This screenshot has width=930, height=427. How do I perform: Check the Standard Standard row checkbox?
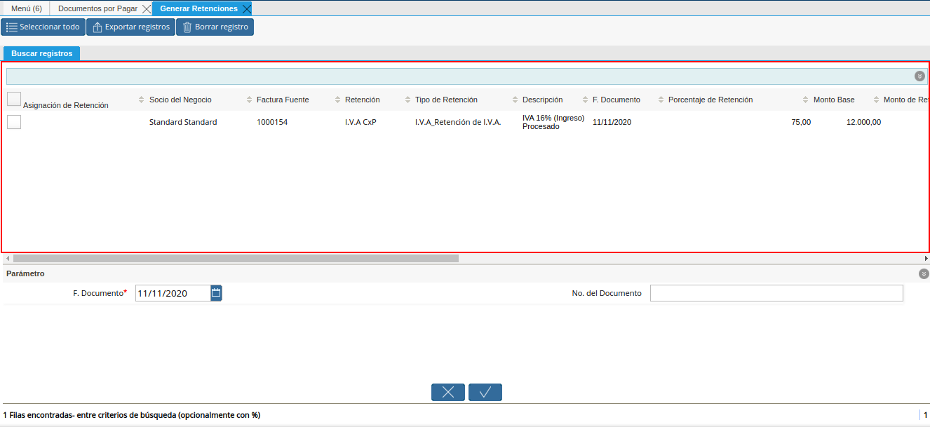pyautogui.click(x=14, y=122)
